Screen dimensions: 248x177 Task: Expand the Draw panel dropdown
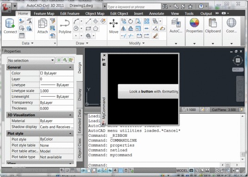82,43
